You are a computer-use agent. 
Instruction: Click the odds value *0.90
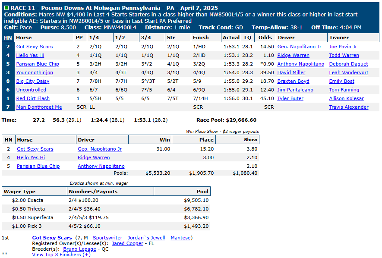[267, 64]
